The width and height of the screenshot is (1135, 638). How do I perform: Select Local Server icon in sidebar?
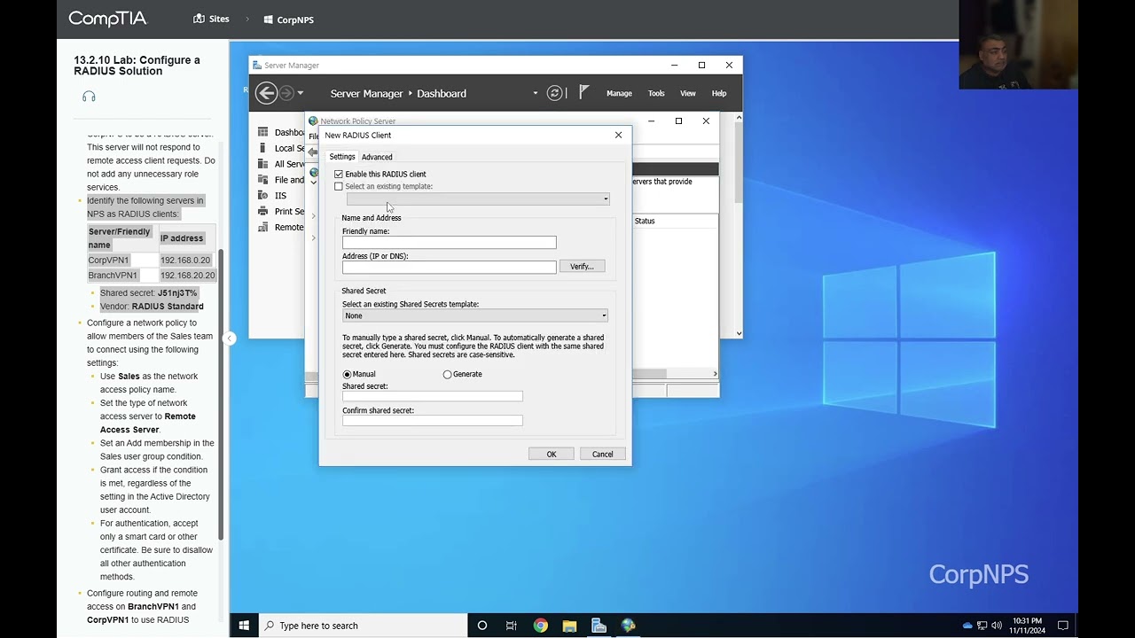262,148
